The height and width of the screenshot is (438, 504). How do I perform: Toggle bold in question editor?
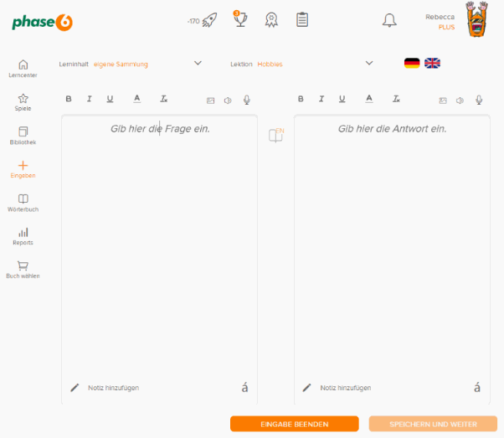[x=69, y=99]
